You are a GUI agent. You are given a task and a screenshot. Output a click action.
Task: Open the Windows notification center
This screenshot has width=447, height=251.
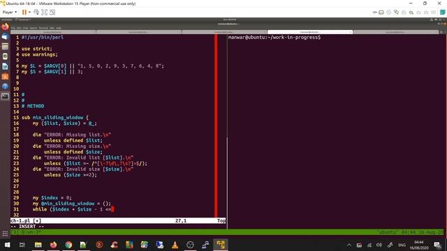click(437, 245)
